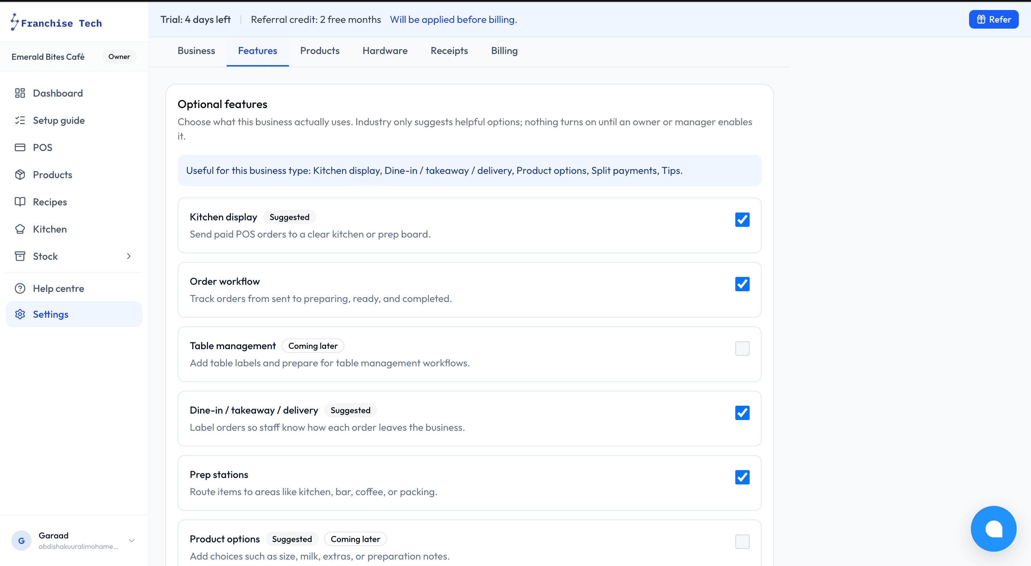The image size is (1031, 566).
Task: Click the POS card icon
Action: 20,148
